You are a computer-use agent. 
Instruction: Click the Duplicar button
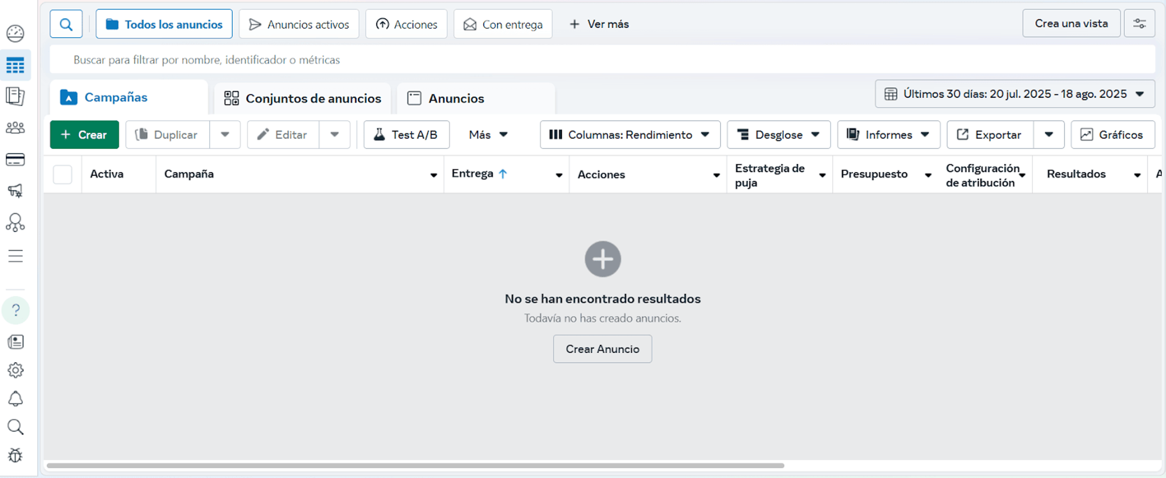click(168, 135)
